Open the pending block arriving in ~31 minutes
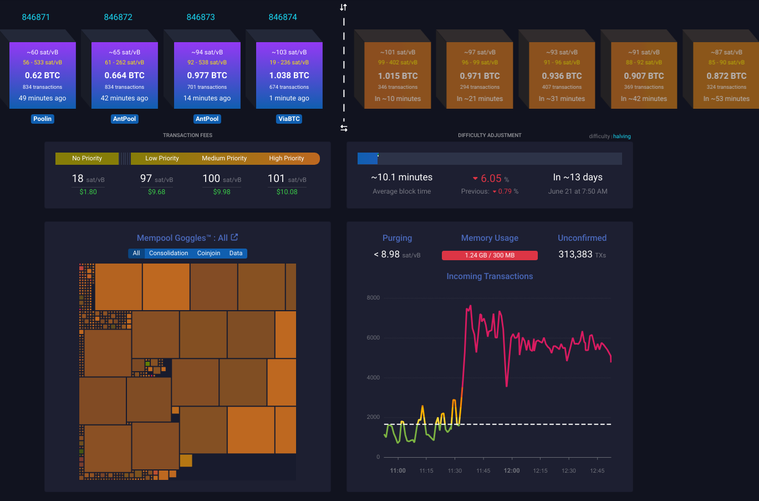This screenshot has width=759, height=501. pyautogui.click(x=562, y=75)
